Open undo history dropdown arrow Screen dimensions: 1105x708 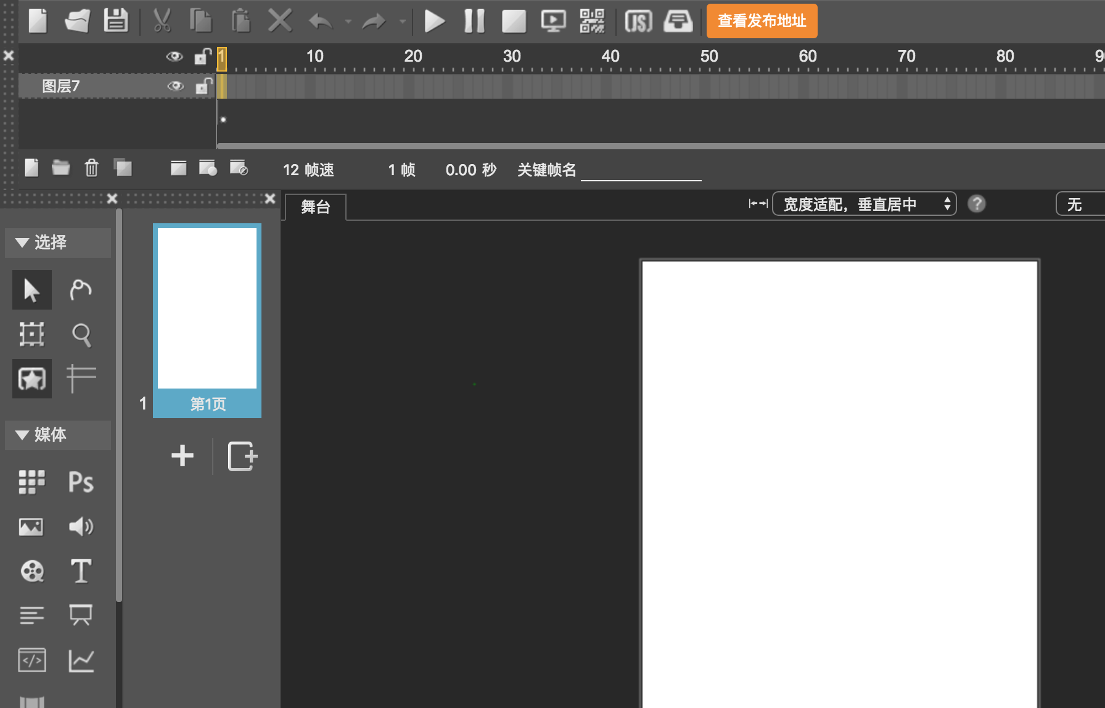pyautogui.click(x=348, y=22)
